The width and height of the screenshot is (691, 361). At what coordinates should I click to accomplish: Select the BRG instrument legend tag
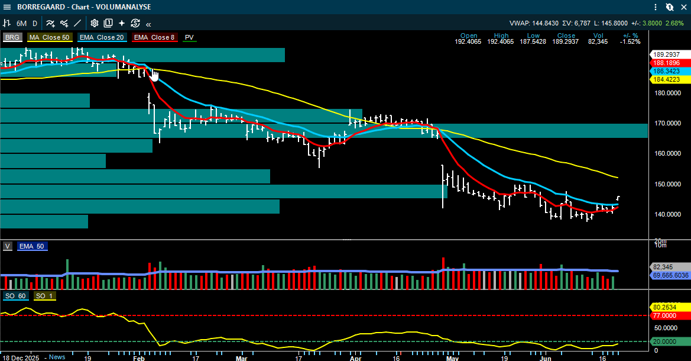(12, 37)
